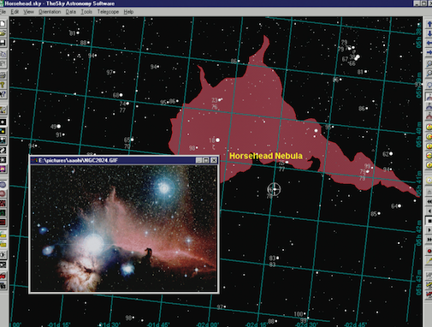Viewport: 432px width, 327px height.
Task: Open the View menu
Action: tap(28, 12)
